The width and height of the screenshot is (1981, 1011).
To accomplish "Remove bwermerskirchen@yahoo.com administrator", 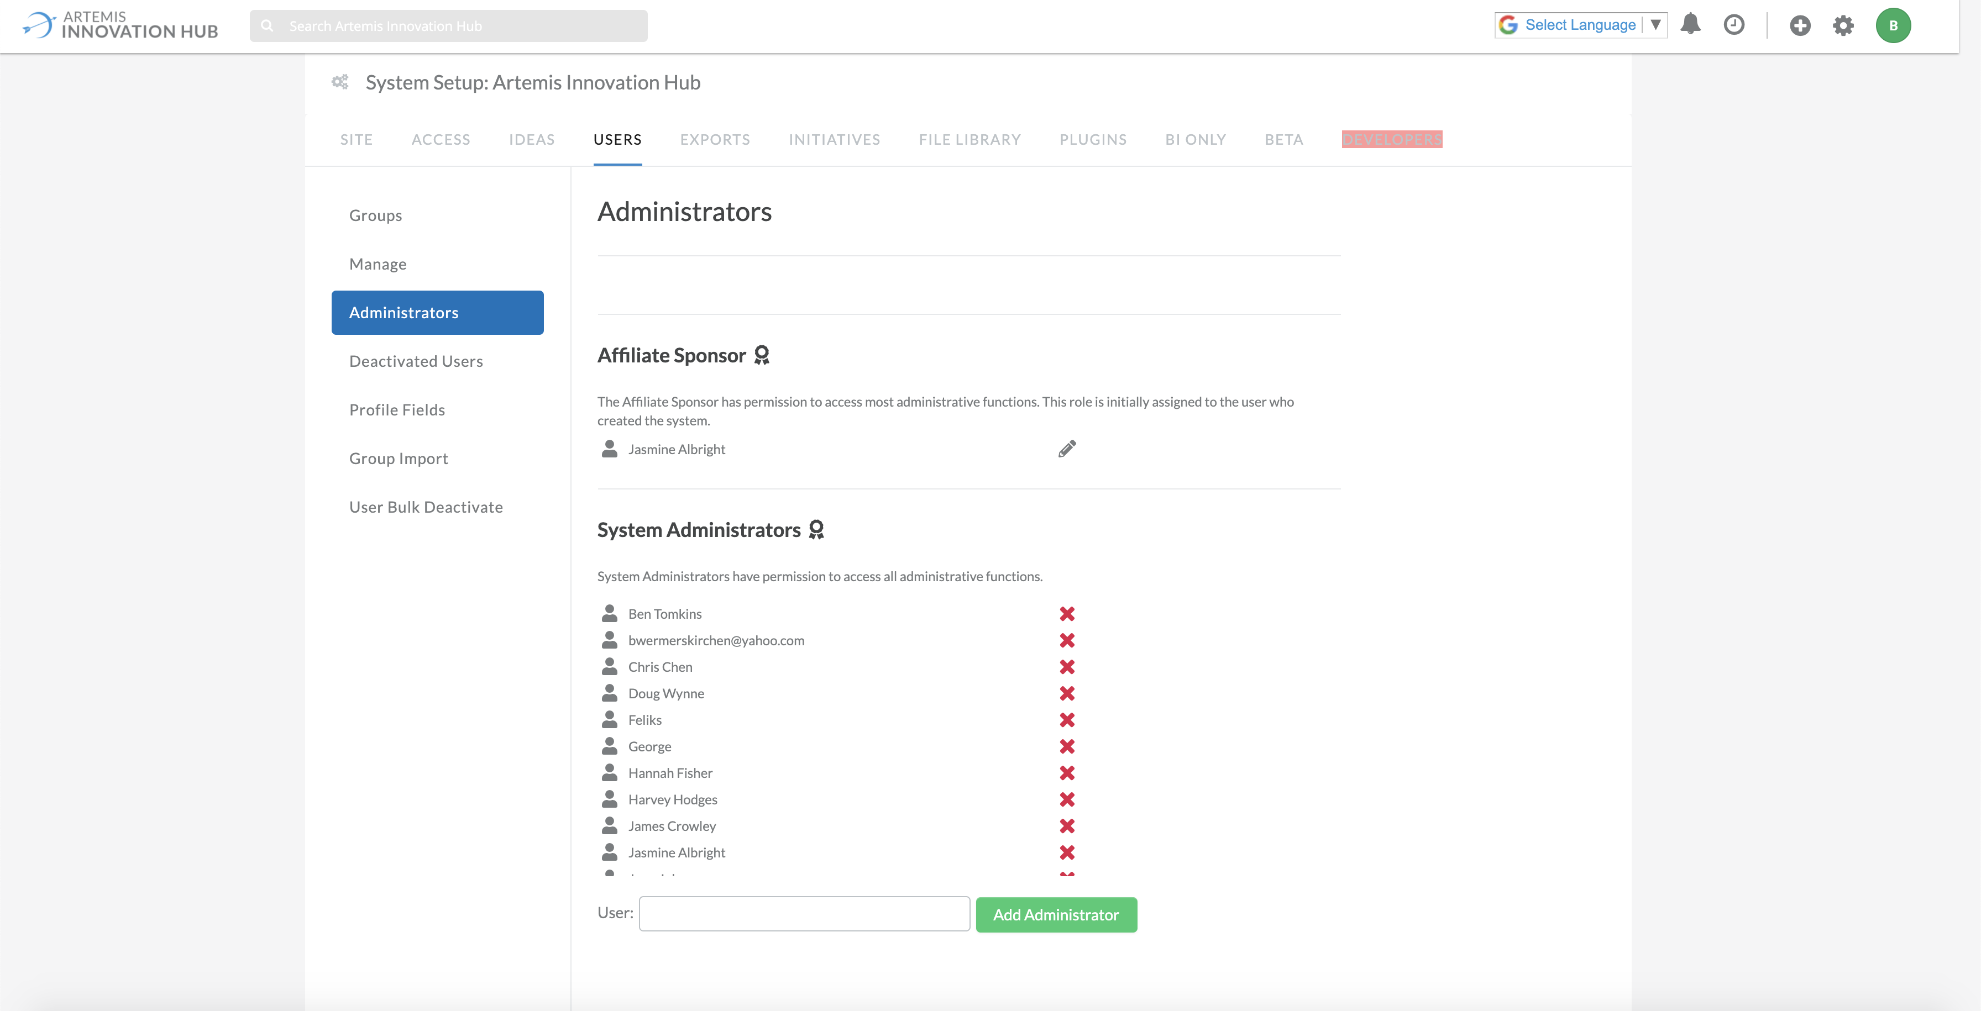I will (x=1067, y=640).
